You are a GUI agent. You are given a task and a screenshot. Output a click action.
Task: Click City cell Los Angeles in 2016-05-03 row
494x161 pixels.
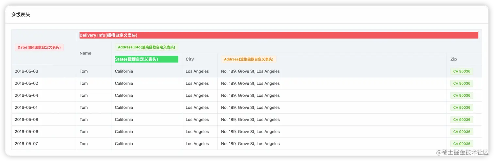(197, 71)
